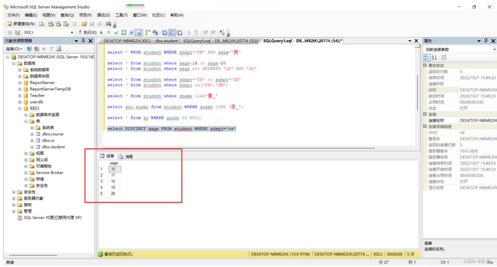
Task: Click the yellow Open File folder icon
Action: coord(84,23)
